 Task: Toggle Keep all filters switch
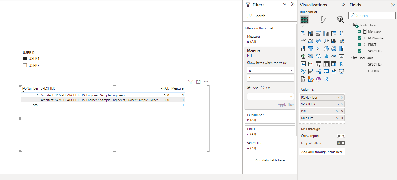[341, 143]
